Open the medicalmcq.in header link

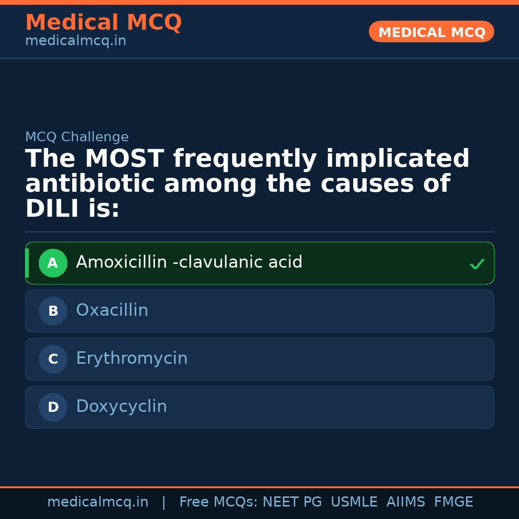coord(75,41)
